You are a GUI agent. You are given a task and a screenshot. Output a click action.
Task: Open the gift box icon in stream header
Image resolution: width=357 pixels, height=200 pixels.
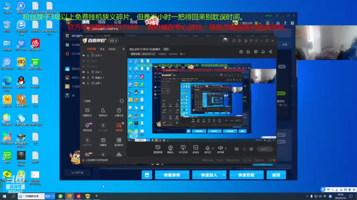pos(241,52)
